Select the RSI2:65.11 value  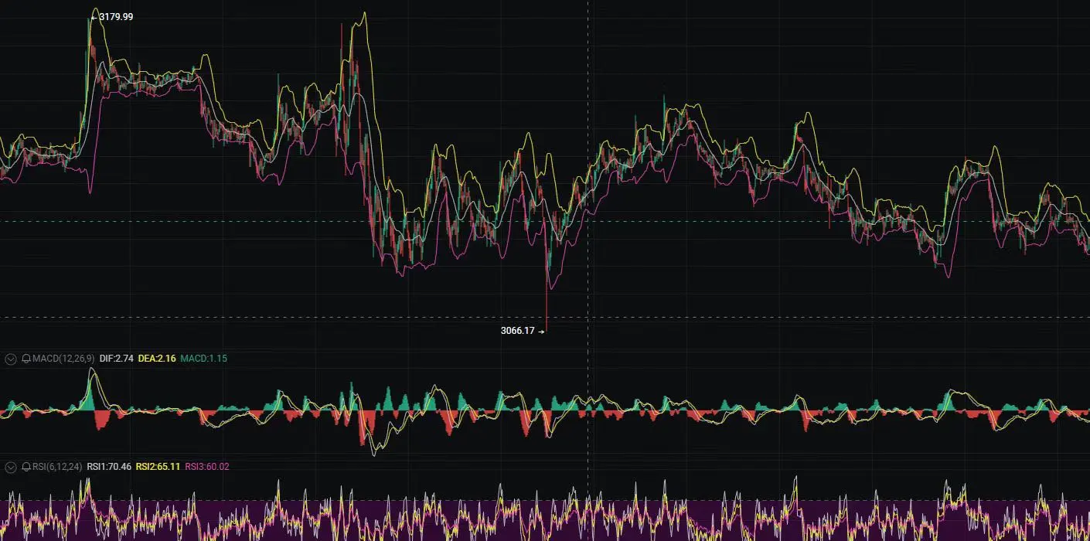158,467
